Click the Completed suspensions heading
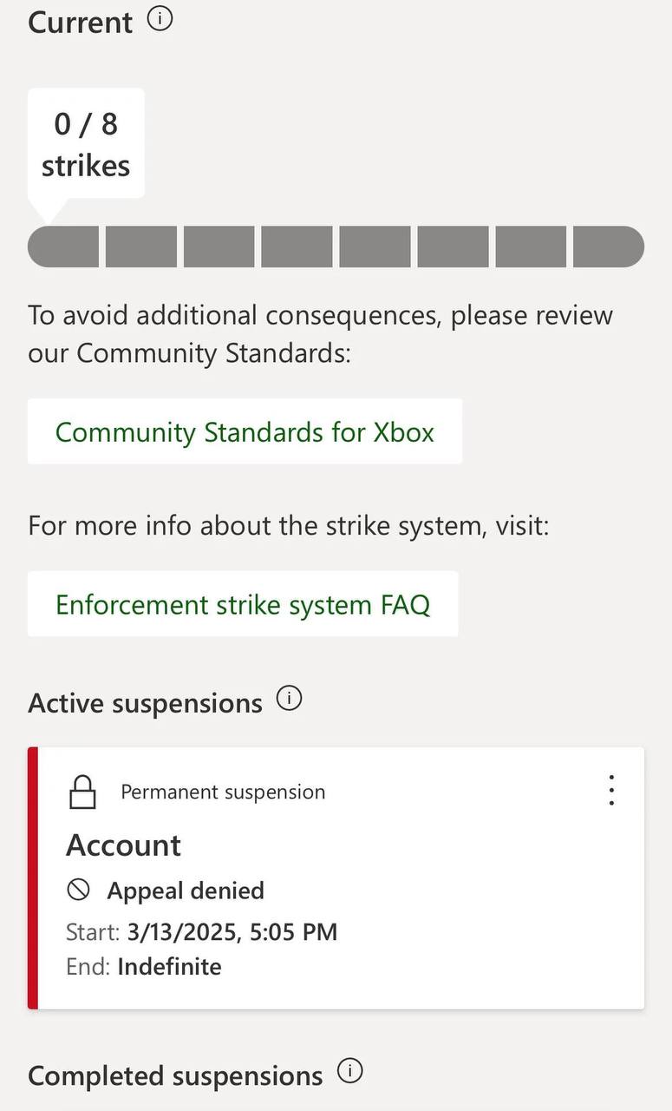 [x=175, y=1076]
